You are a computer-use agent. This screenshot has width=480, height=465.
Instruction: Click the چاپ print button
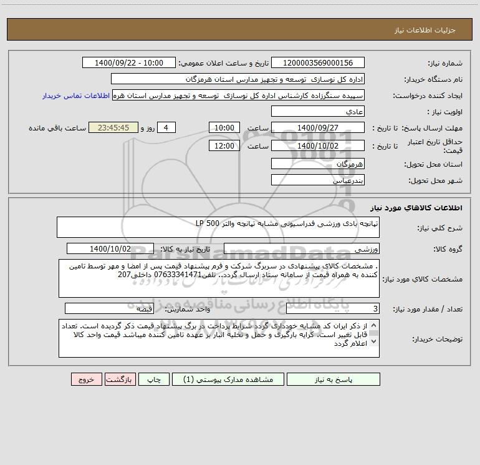[154, 379]
